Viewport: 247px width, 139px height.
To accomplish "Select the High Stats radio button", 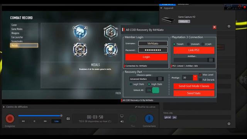I will pyautogui.click(x=149, y=84).
